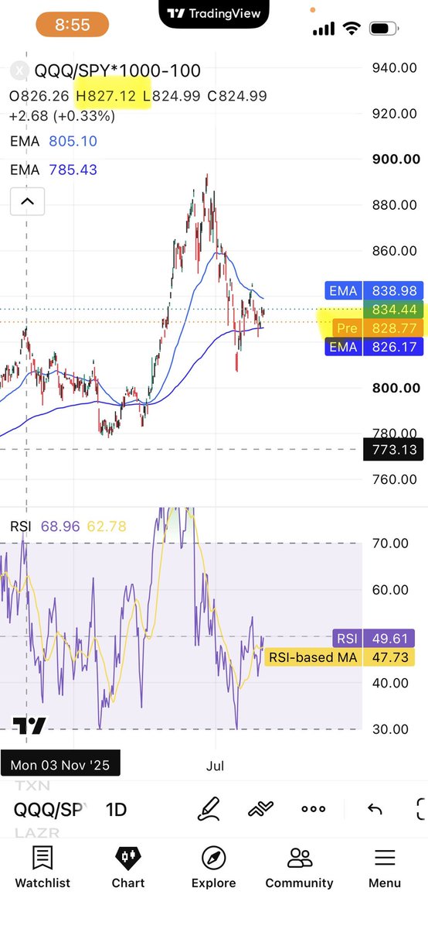The width and height of the screenshot is (428, 929).
Task: Select the RSI 68.96 legend label
Action: [x=43, y=527]
